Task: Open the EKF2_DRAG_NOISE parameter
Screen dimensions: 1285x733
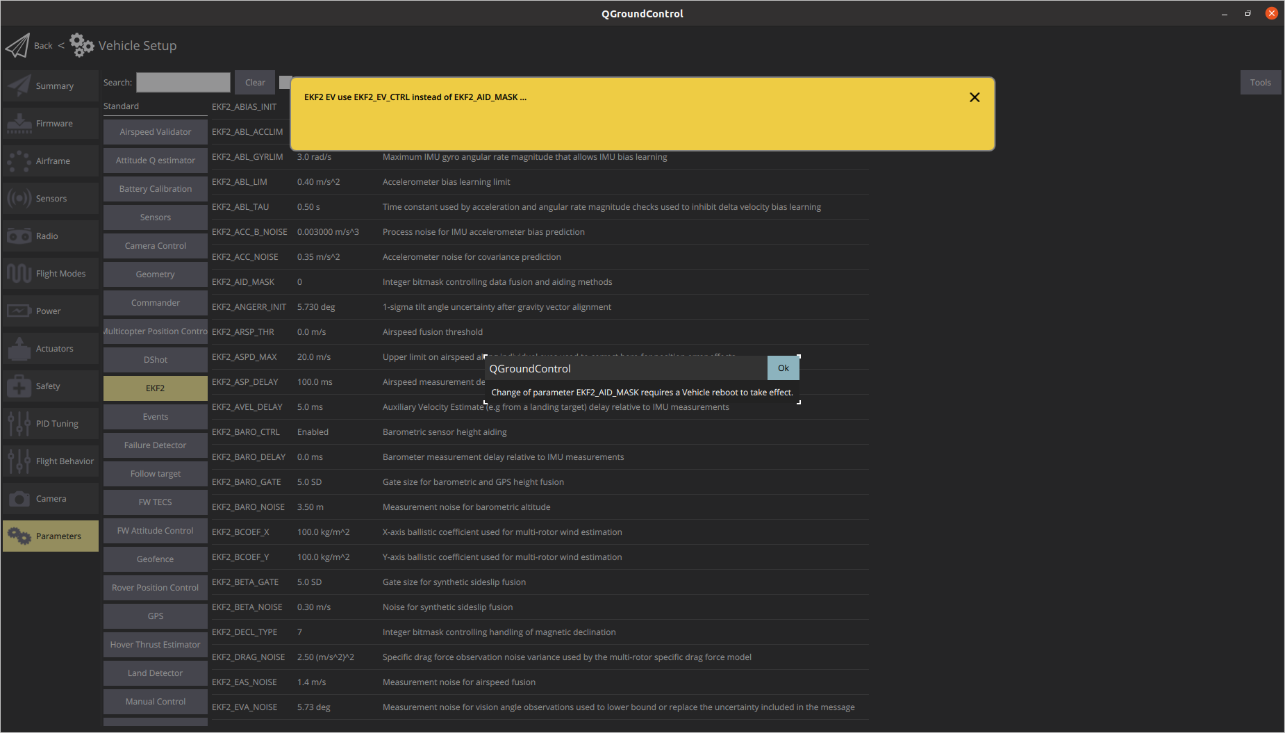Action: click(540, 657)
